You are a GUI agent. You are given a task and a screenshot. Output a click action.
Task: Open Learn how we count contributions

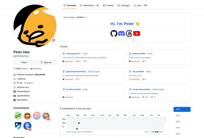(x=79, y=132)
